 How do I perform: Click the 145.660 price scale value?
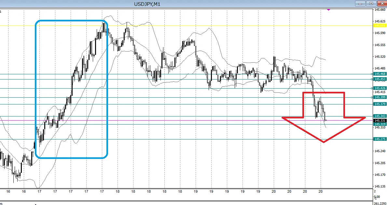pos(380,10)
